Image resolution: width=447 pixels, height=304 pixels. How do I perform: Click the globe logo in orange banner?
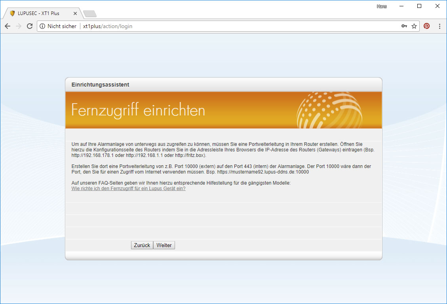click(x=329, y=110)
